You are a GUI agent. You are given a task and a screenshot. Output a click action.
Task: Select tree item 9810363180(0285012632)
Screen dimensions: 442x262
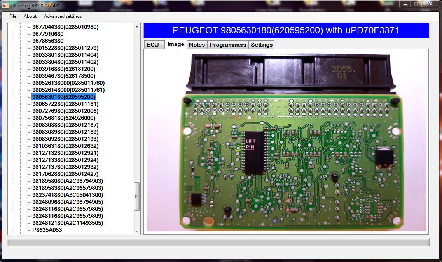(x=65, y=146)
